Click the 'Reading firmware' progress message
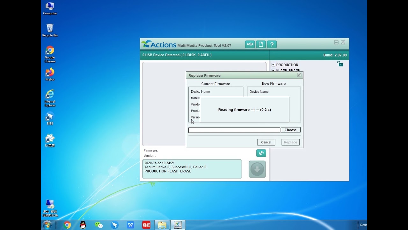The height and width of the screenshot is (230, 408). 244,110
